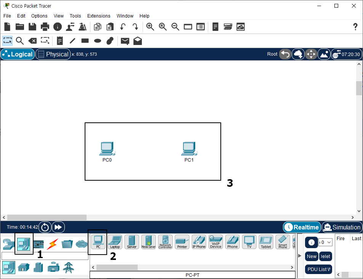
Task: Pick the Printer device type
Action: pyautogui.click(x=182, y=242)
